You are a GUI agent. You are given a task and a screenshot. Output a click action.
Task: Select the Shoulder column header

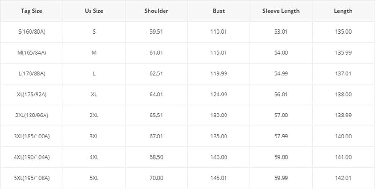tap(156, 11)
